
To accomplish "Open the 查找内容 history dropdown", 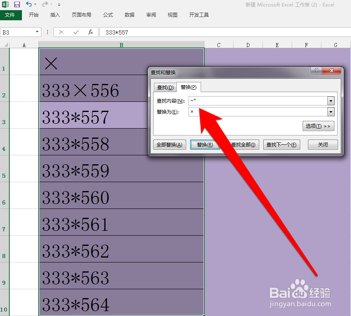I will [x=331, y=101].
